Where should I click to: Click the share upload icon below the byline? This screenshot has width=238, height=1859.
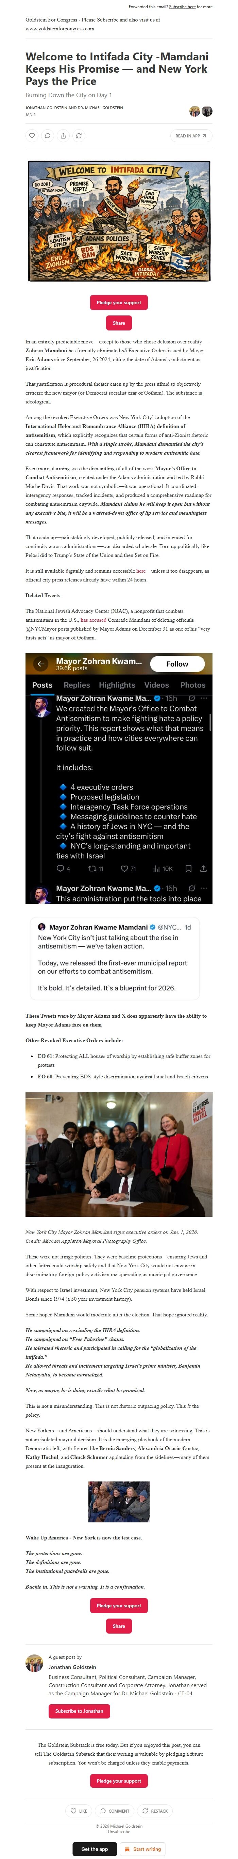point(63,136)
